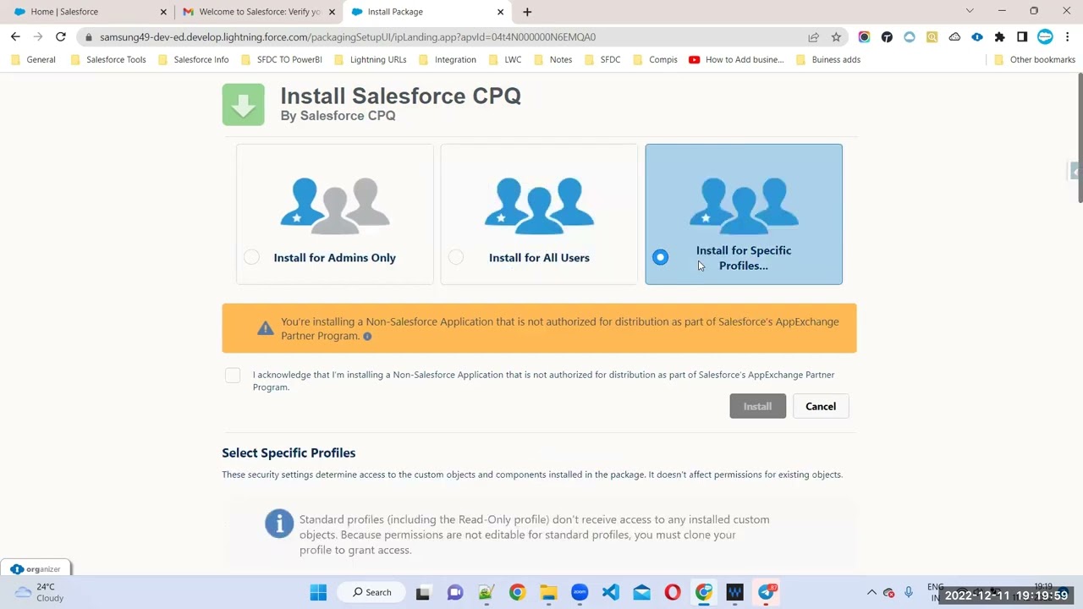The image size is (1083, 609).
Task: Close the Welcome to Salesforce Gmail tab
Action: pyautogui.click(x=332, y=12)
